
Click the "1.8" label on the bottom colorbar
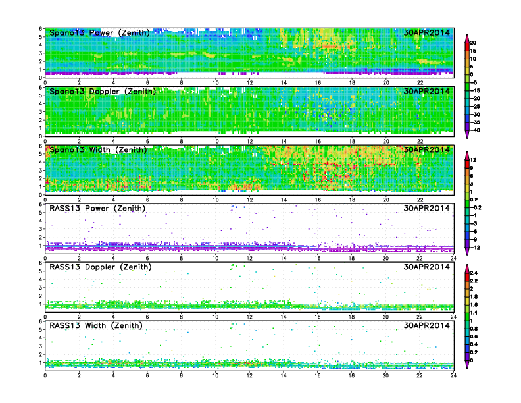(x=474, y=297)
